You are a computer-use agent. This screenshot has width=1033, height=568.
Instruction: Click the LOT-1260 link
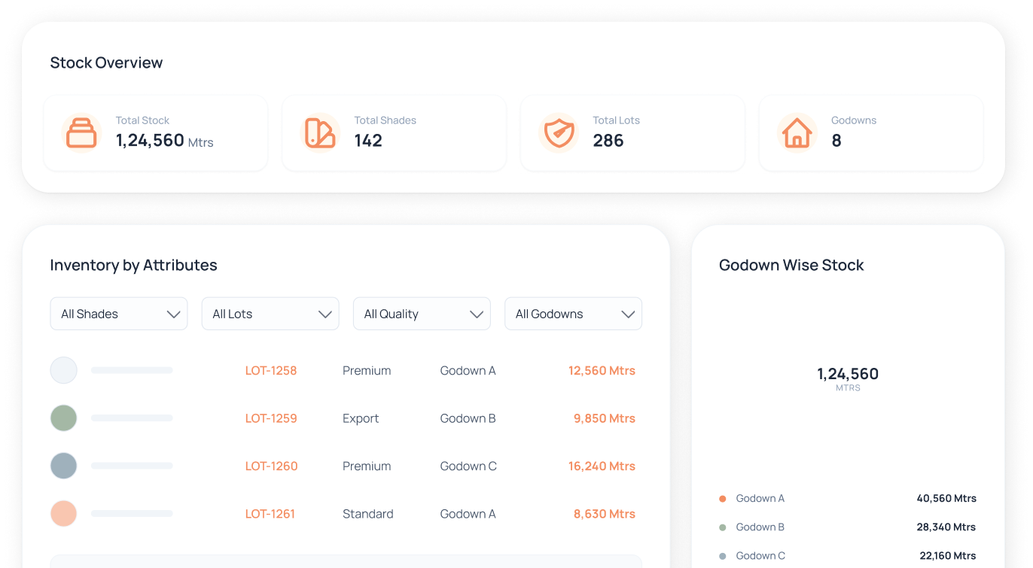pyautogui.click(x=272, y=466)
